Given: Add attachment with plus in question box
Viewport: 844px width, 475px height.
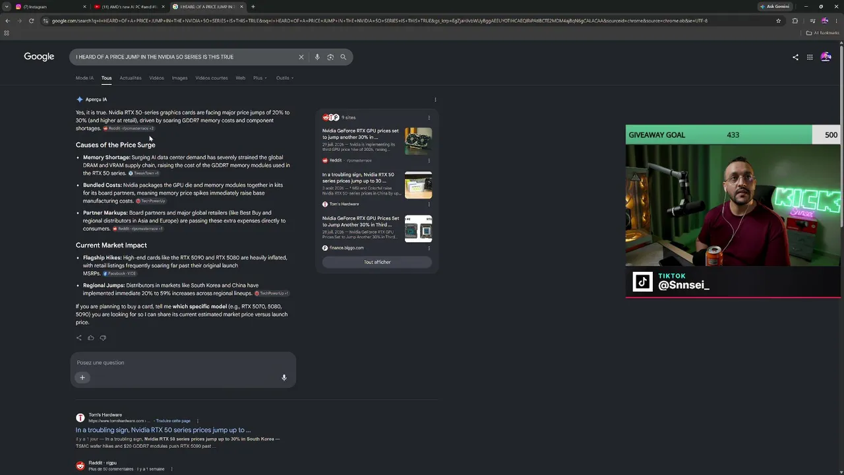Looking at the screenshot, I should [x=82, y=377].
